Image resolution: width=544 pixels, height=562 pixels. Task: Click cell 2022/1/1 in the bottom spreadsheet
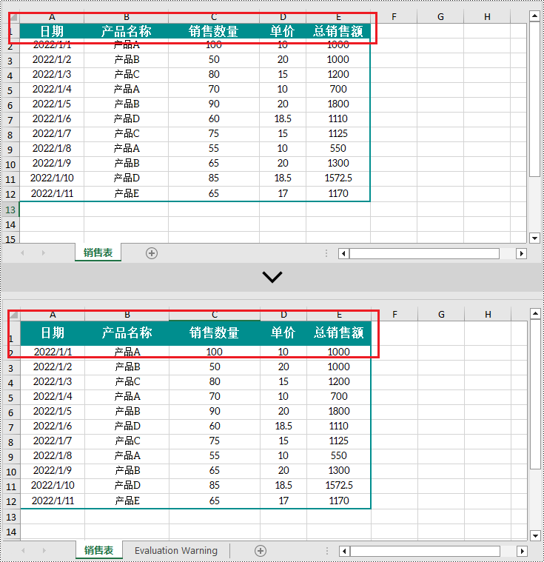point(53,352)
